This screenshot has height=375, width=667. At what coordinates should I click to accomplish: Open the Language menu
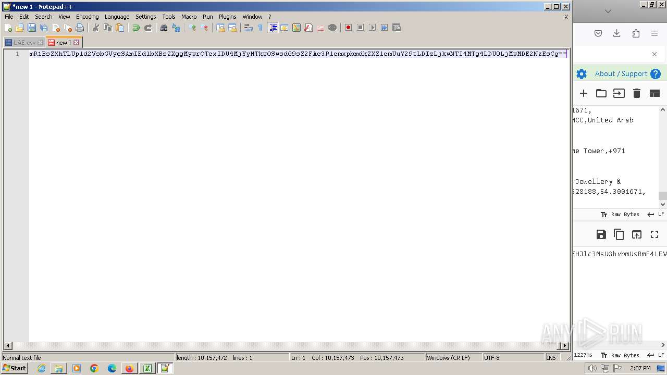pos(117,17)
